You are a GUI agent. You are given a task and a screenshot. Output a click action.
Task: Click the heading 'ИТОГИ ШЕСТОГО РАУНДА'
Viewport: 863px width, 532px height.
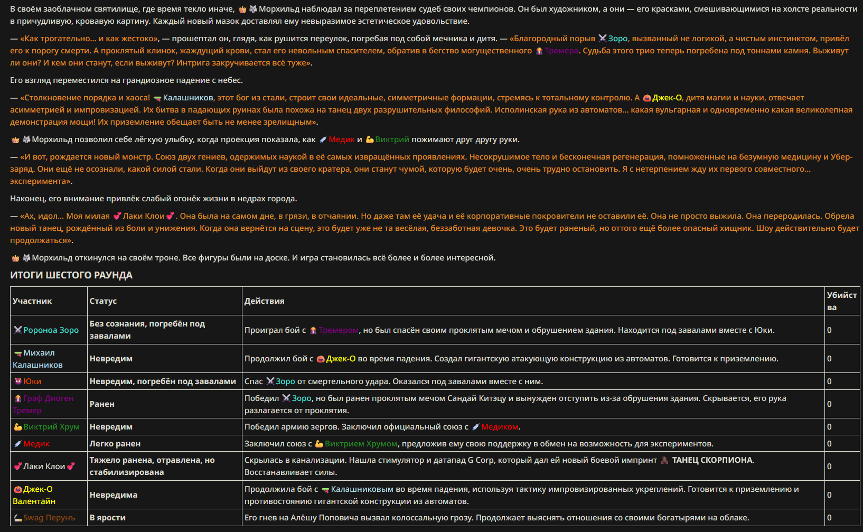[x=71, y=275]
